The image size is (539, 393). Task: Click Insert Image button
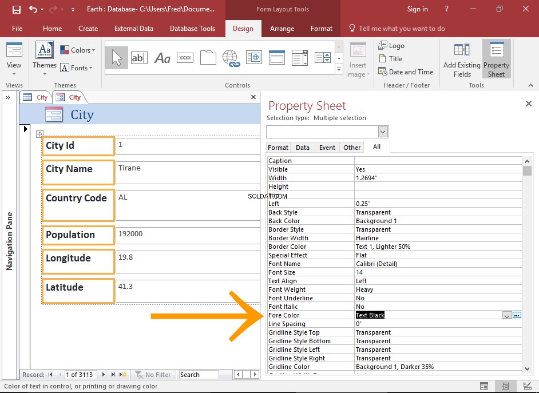[358, 60]
